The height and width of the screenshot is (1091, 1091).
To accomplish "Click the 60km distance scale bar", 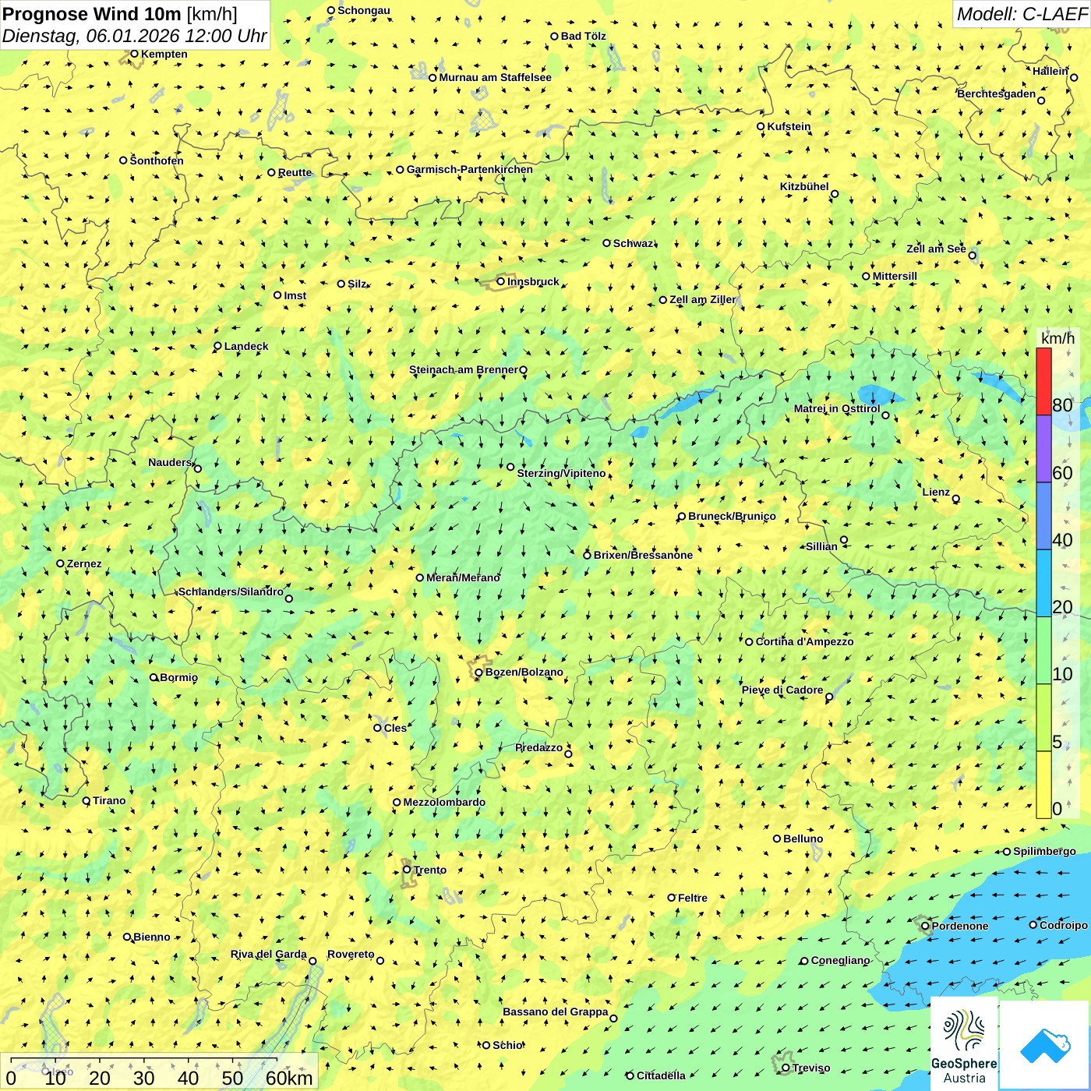I will [x=143, y=1060].
